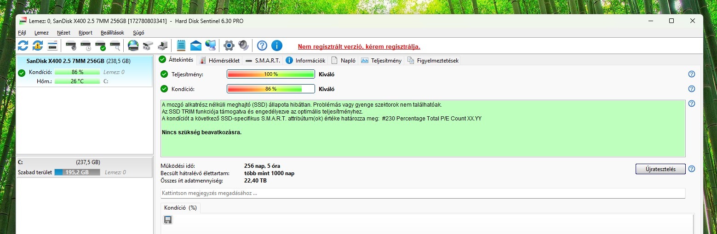
Task: Click the help icon next to Újratesztelés
Action: tap(691, 169)
